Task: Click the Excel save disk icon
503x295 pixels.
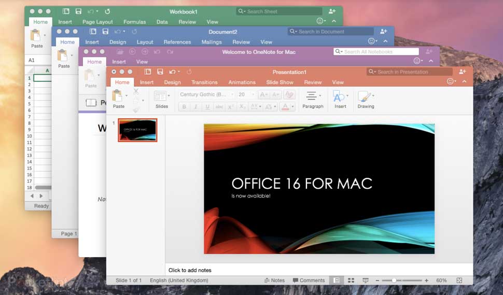Action: click(78, 11)
